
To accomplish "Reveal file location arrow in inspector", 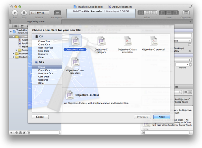I will 190,51.
